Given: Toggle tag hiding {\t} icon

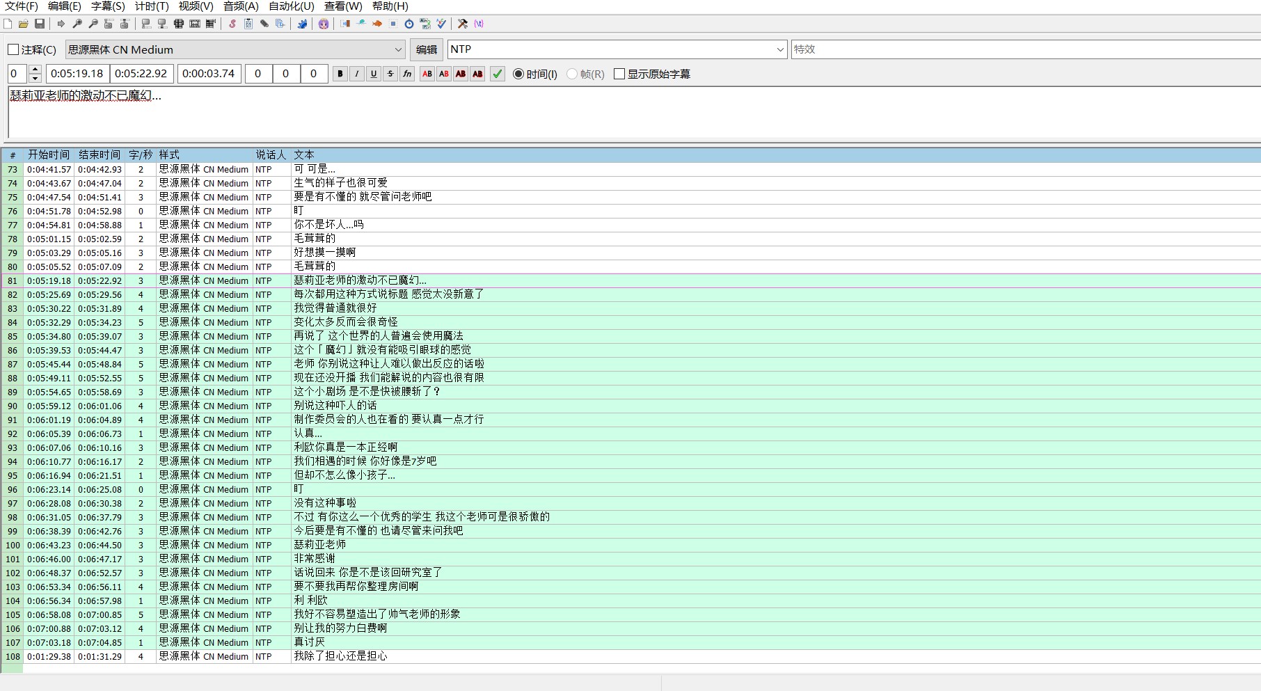Looking at the screenshot, I should click(x=479, y=24).
